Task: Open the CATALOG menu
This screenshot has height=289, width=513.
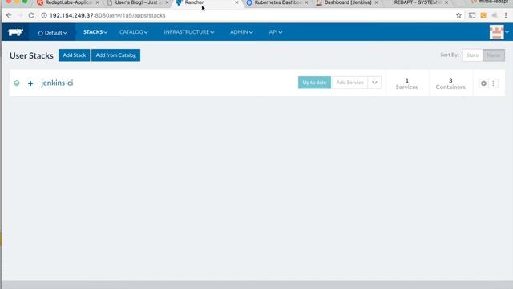Action: click(134, 32)
